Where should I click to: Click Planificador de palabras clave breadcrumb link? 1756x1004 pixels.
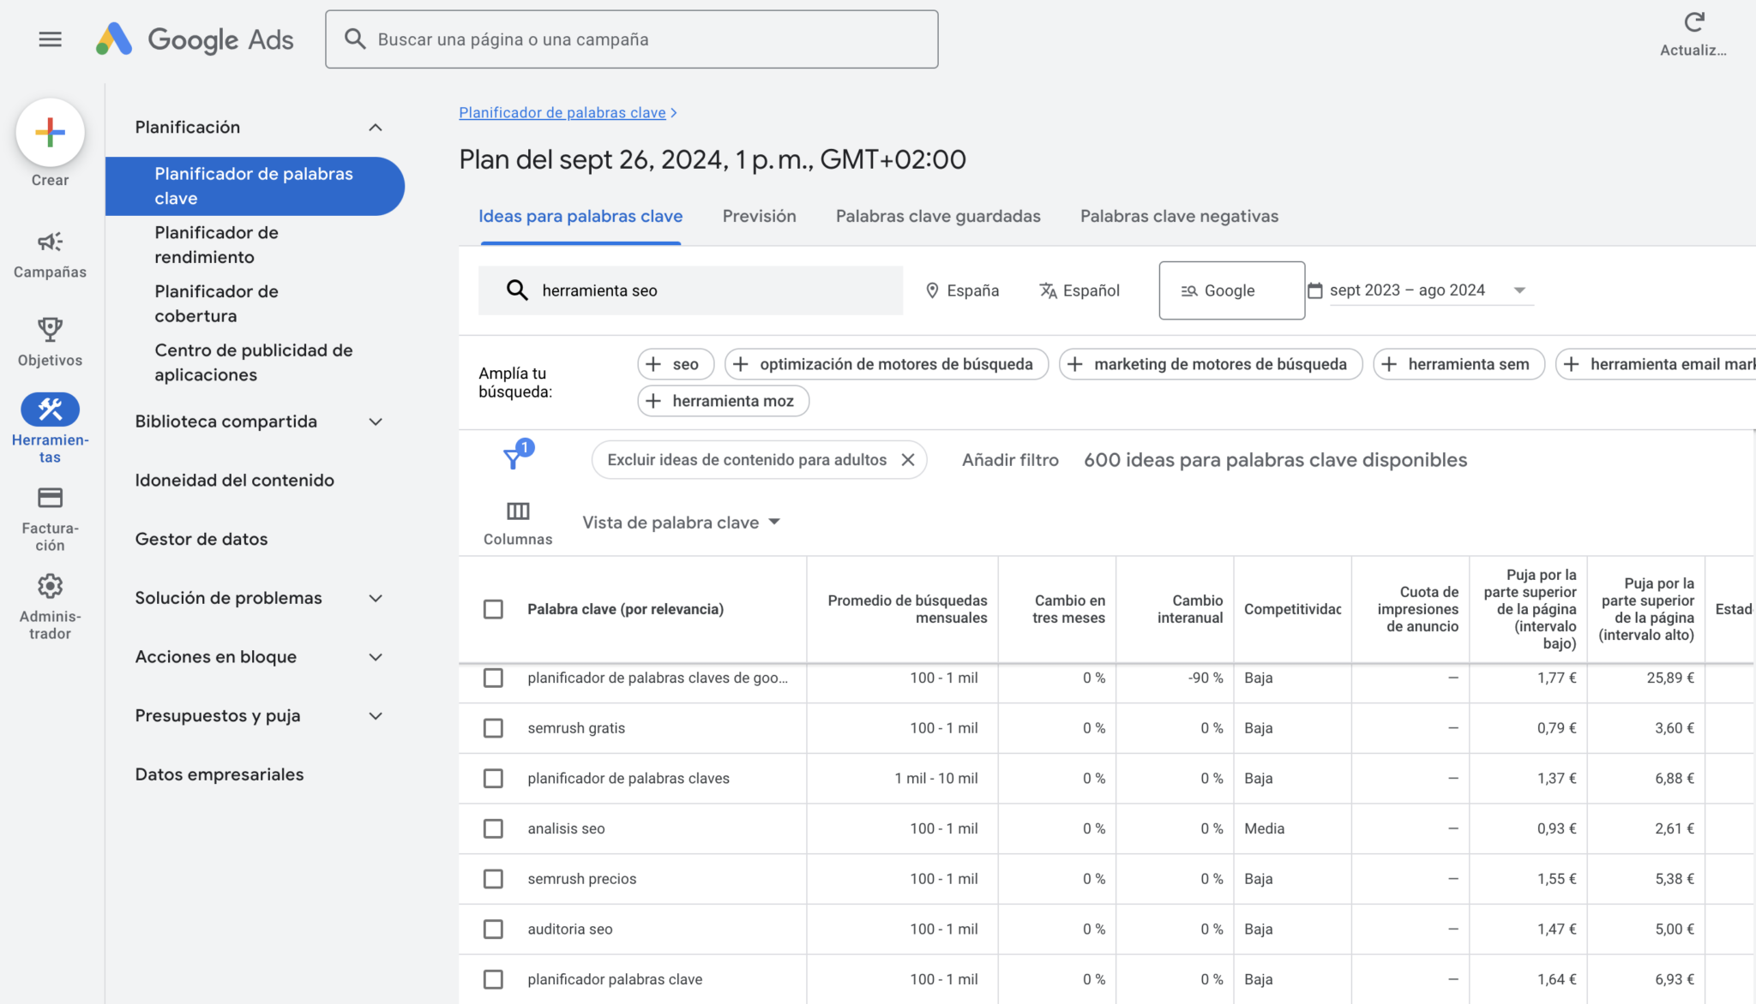[x=562, y=113]
